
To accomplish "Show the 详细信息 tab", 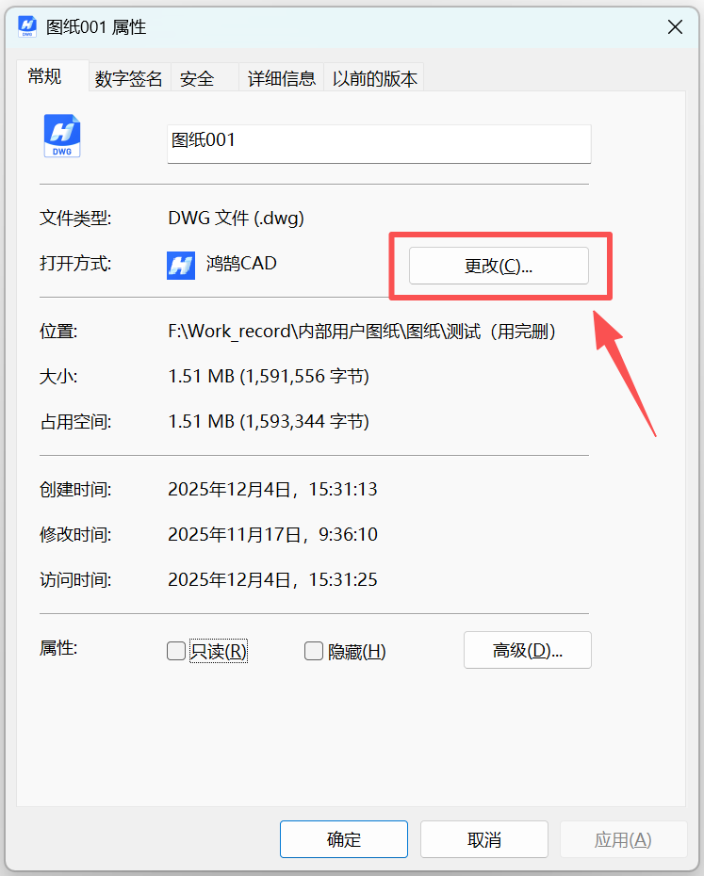I will click(x=282, y=79).
